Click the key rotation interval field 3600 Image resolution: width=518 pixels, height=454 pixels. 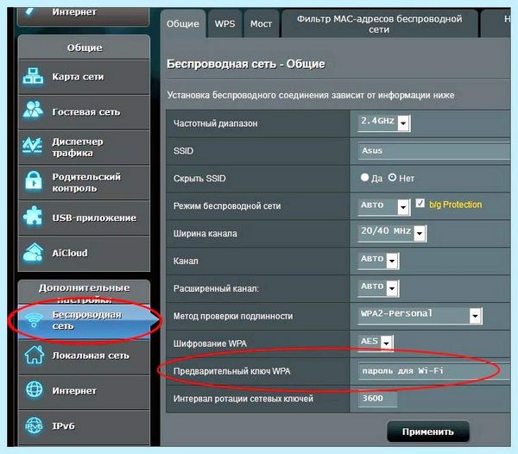[377, 398]
